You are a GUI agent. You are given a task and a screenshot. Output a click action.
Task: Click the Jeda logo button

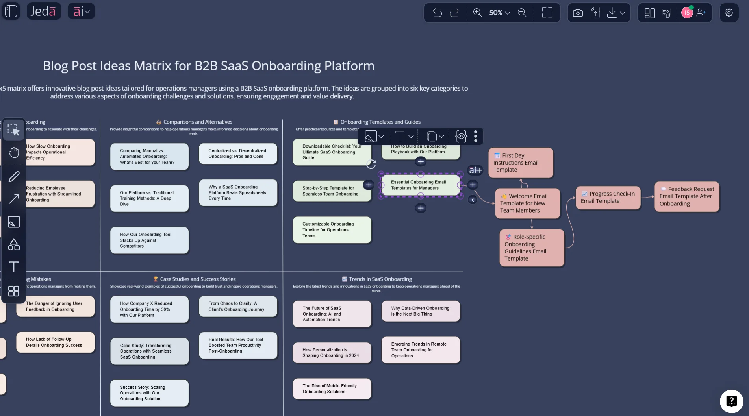coord(43,11)
